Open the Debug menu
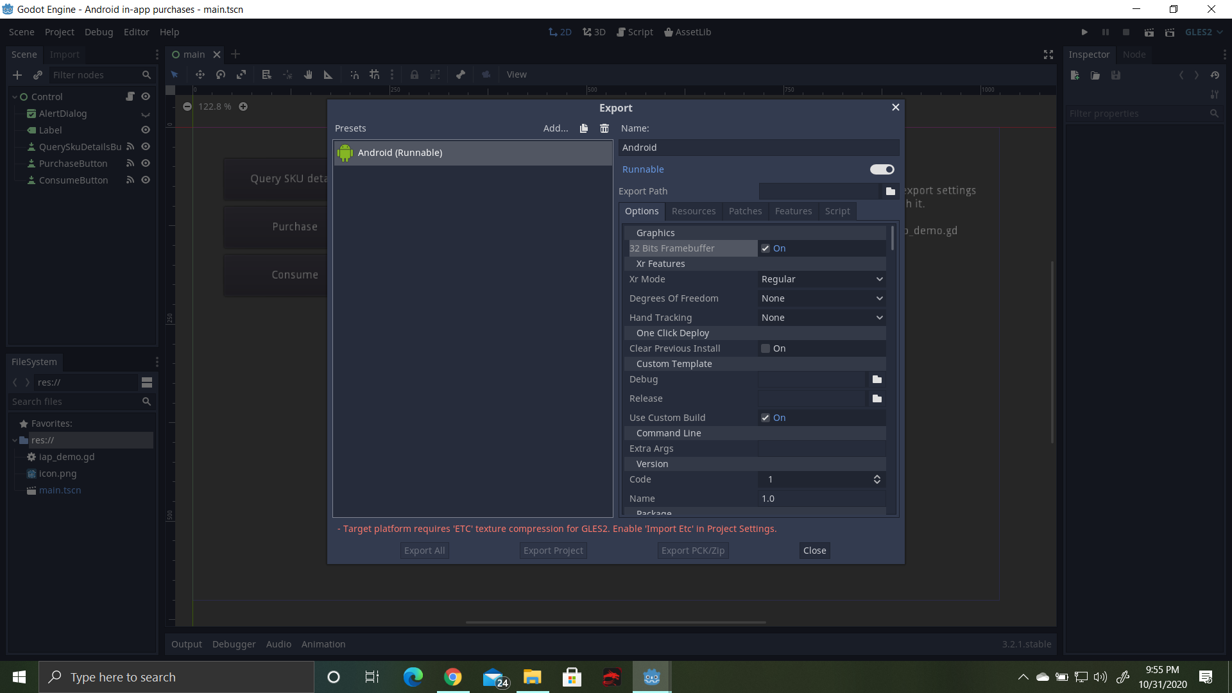This screenshot has width=1232, height=693. click(99, 32)
